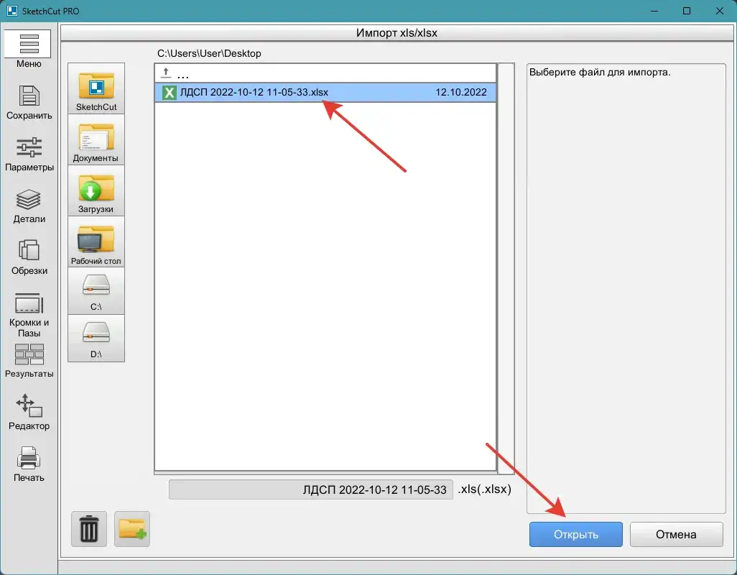The image size is (737, 575).
Task: Click the Отмена cancel button
Action: click(x=676, y=535)
